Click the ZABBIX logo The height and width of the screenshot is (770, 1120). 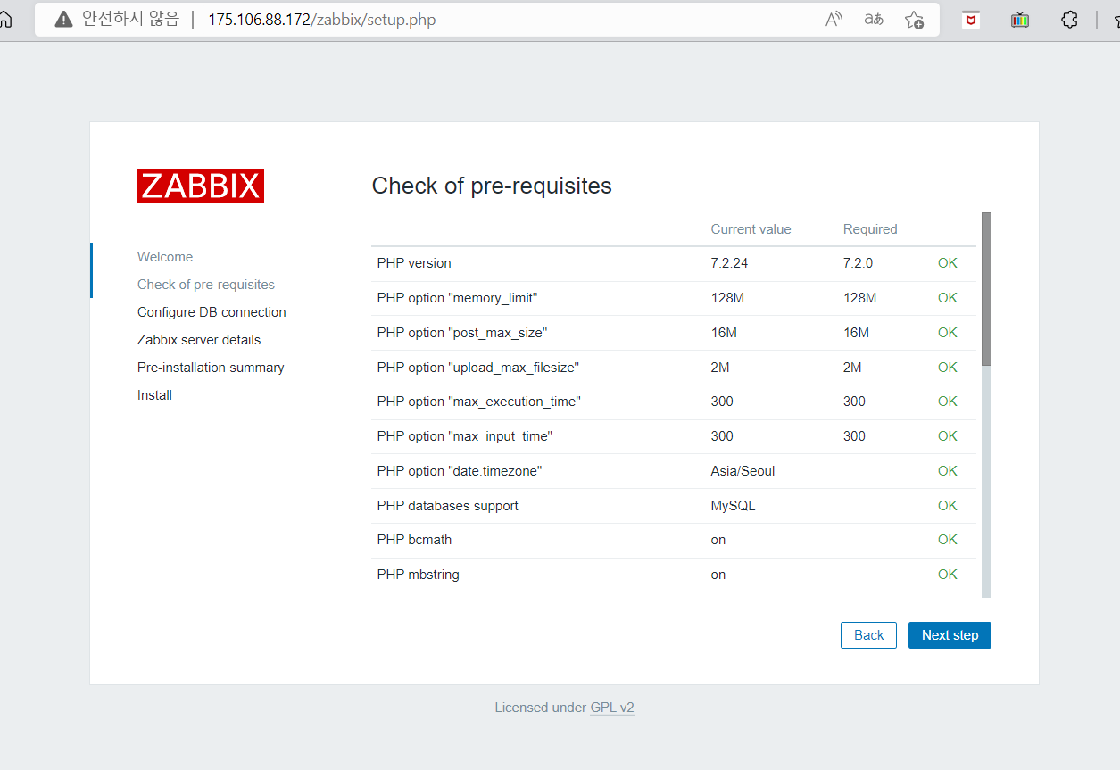201,186
